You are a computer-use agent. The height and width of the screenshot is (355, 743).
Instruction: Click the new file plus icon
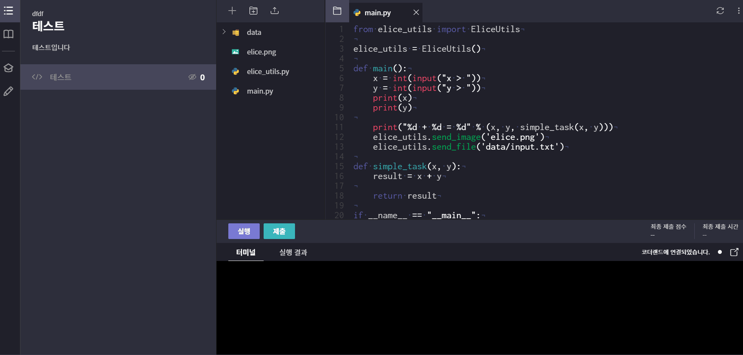232,11
